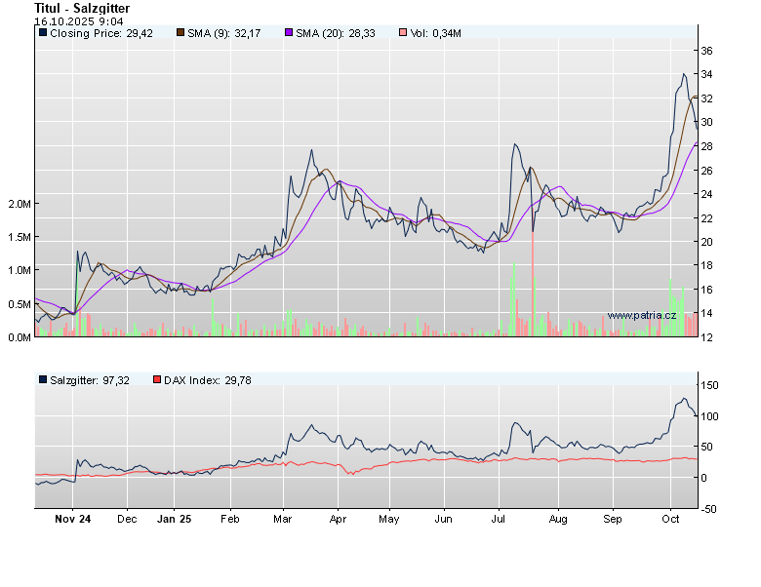Click the 'SMA (9): 32,17' legend label

pos(228,33)
